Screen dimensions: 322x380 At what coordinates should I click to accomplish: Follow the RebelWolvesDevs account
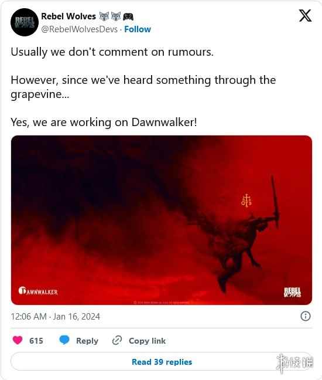click(138, 29)
